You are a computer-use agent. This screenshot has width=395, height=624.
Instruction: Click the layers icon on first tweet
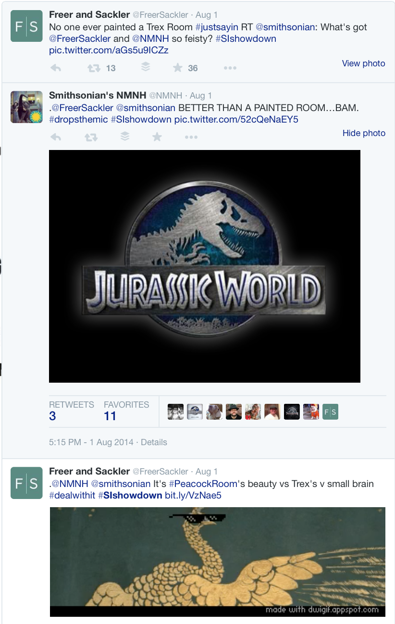point(145,68)
